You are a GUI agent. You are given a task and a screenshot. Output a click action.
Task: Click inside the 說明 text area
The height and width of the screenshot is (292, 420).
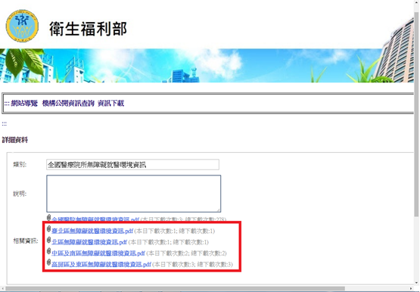pos(134,194)
